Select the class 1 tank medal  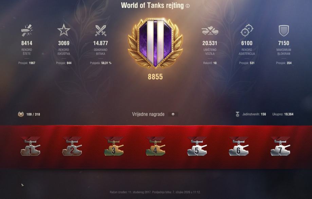pyautogui.click(x=31, y=146)
